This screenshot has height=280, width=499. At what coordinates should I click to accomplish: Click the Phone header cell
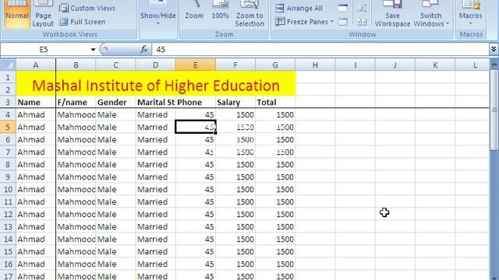196,102
